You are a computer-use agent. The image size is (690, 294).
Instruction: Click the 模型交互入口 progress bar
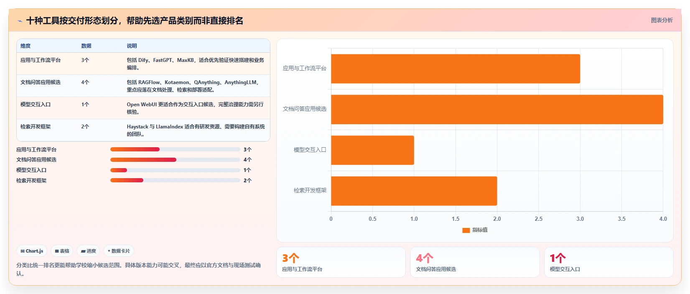click(175, 170)
